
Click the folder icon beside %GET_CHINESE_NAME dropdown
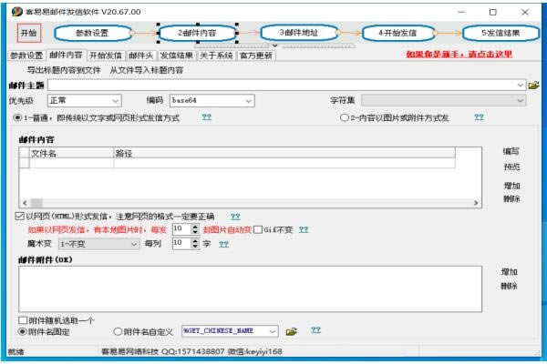click(x=292, y=331)
